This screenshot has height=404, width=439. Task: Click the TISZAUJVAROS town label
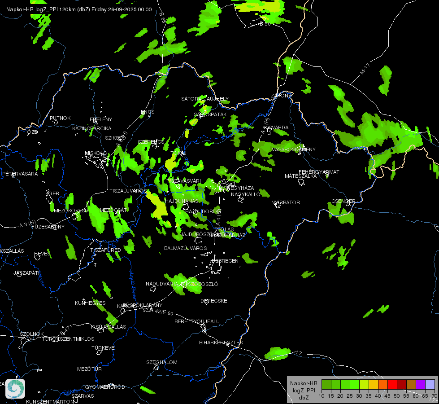(128, 191)
